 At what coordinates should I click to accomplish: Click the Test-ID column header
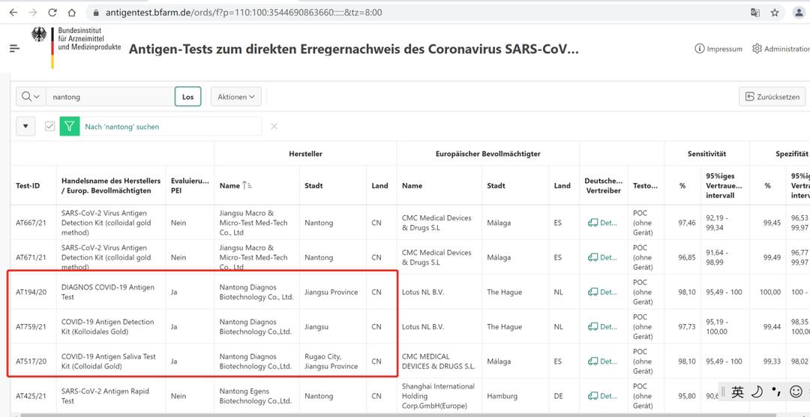coord(28,185)
